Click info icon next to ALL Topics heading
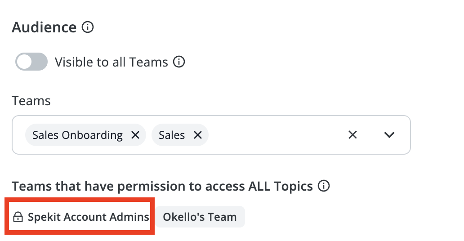Viewport: 464px width, 241px height. tap(323, 186)
